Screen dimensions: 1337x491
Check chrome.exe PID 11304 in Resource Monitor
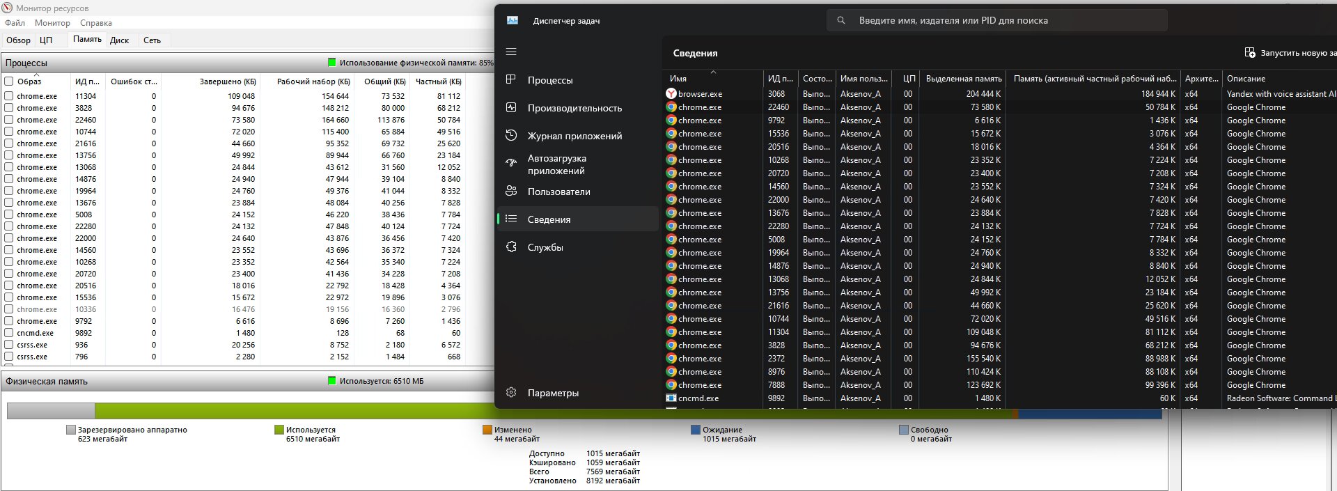tap(9, 96)
